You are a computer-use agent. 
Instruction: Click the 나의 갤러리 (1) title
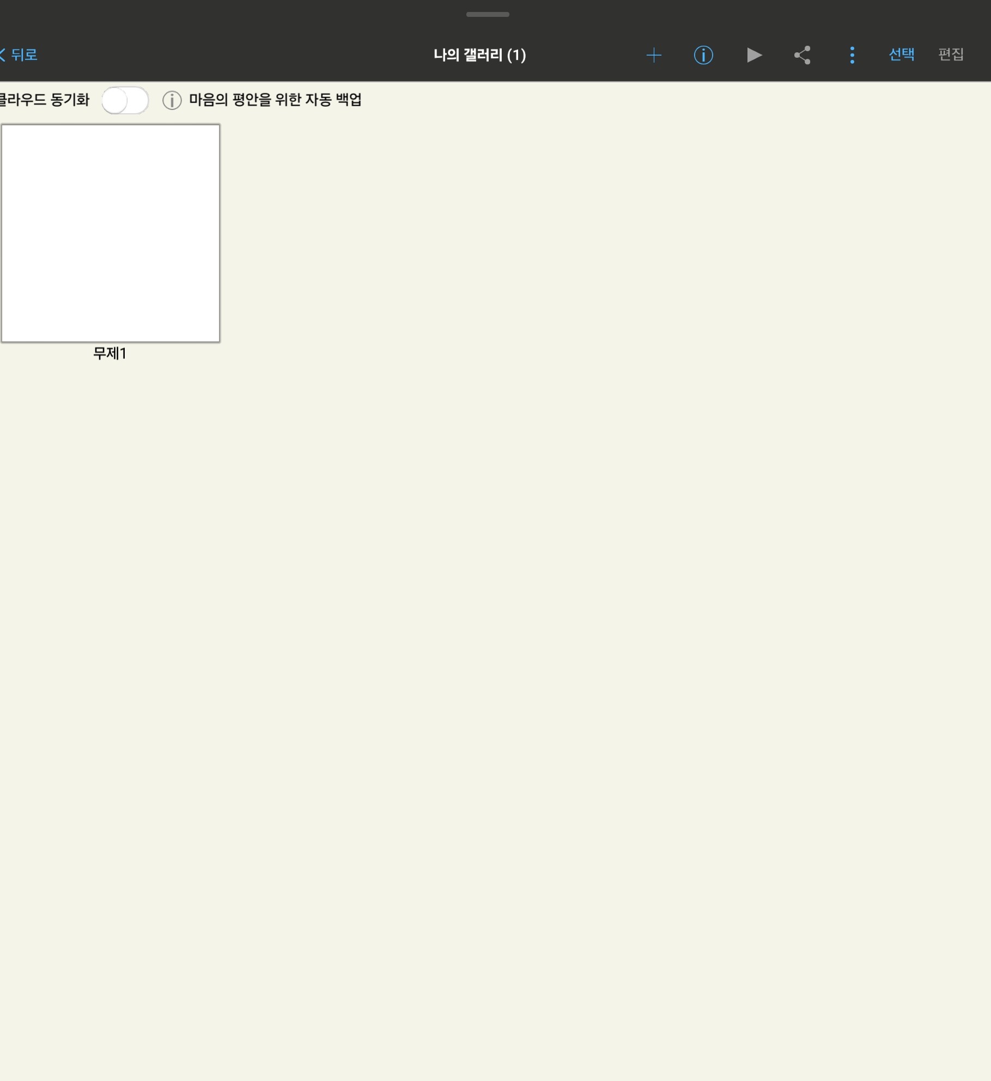coord(479,55)
